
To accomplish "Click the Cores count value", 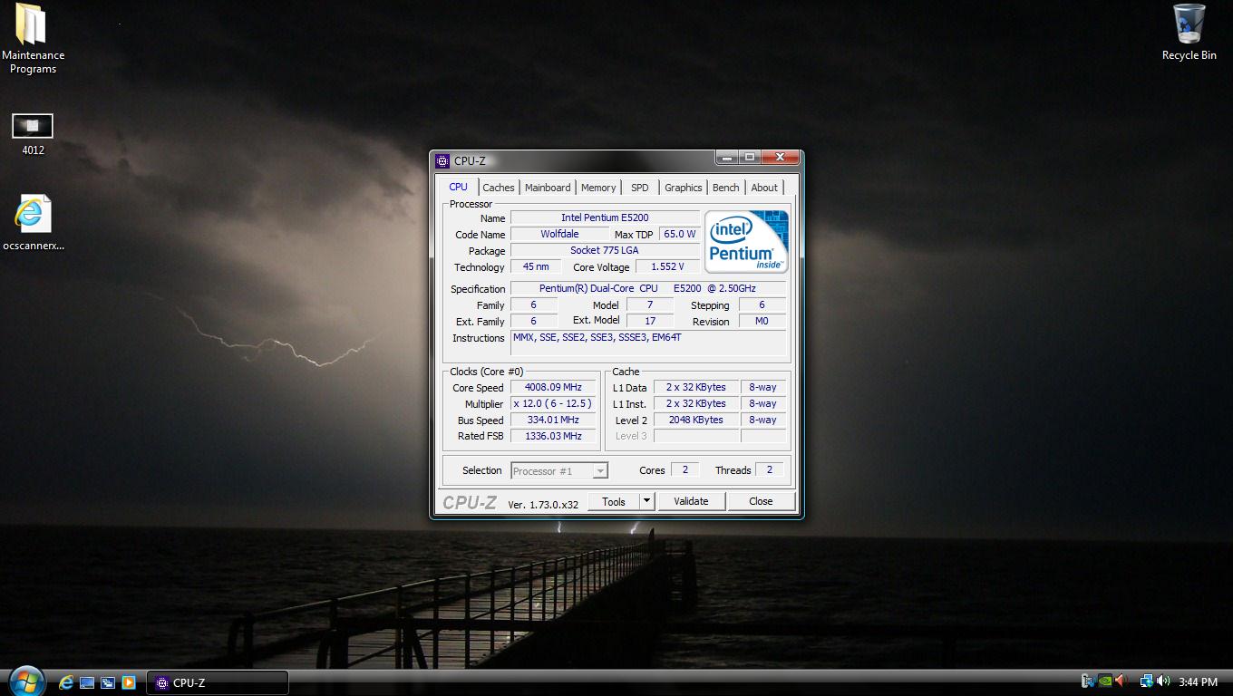I will point(684,469).
